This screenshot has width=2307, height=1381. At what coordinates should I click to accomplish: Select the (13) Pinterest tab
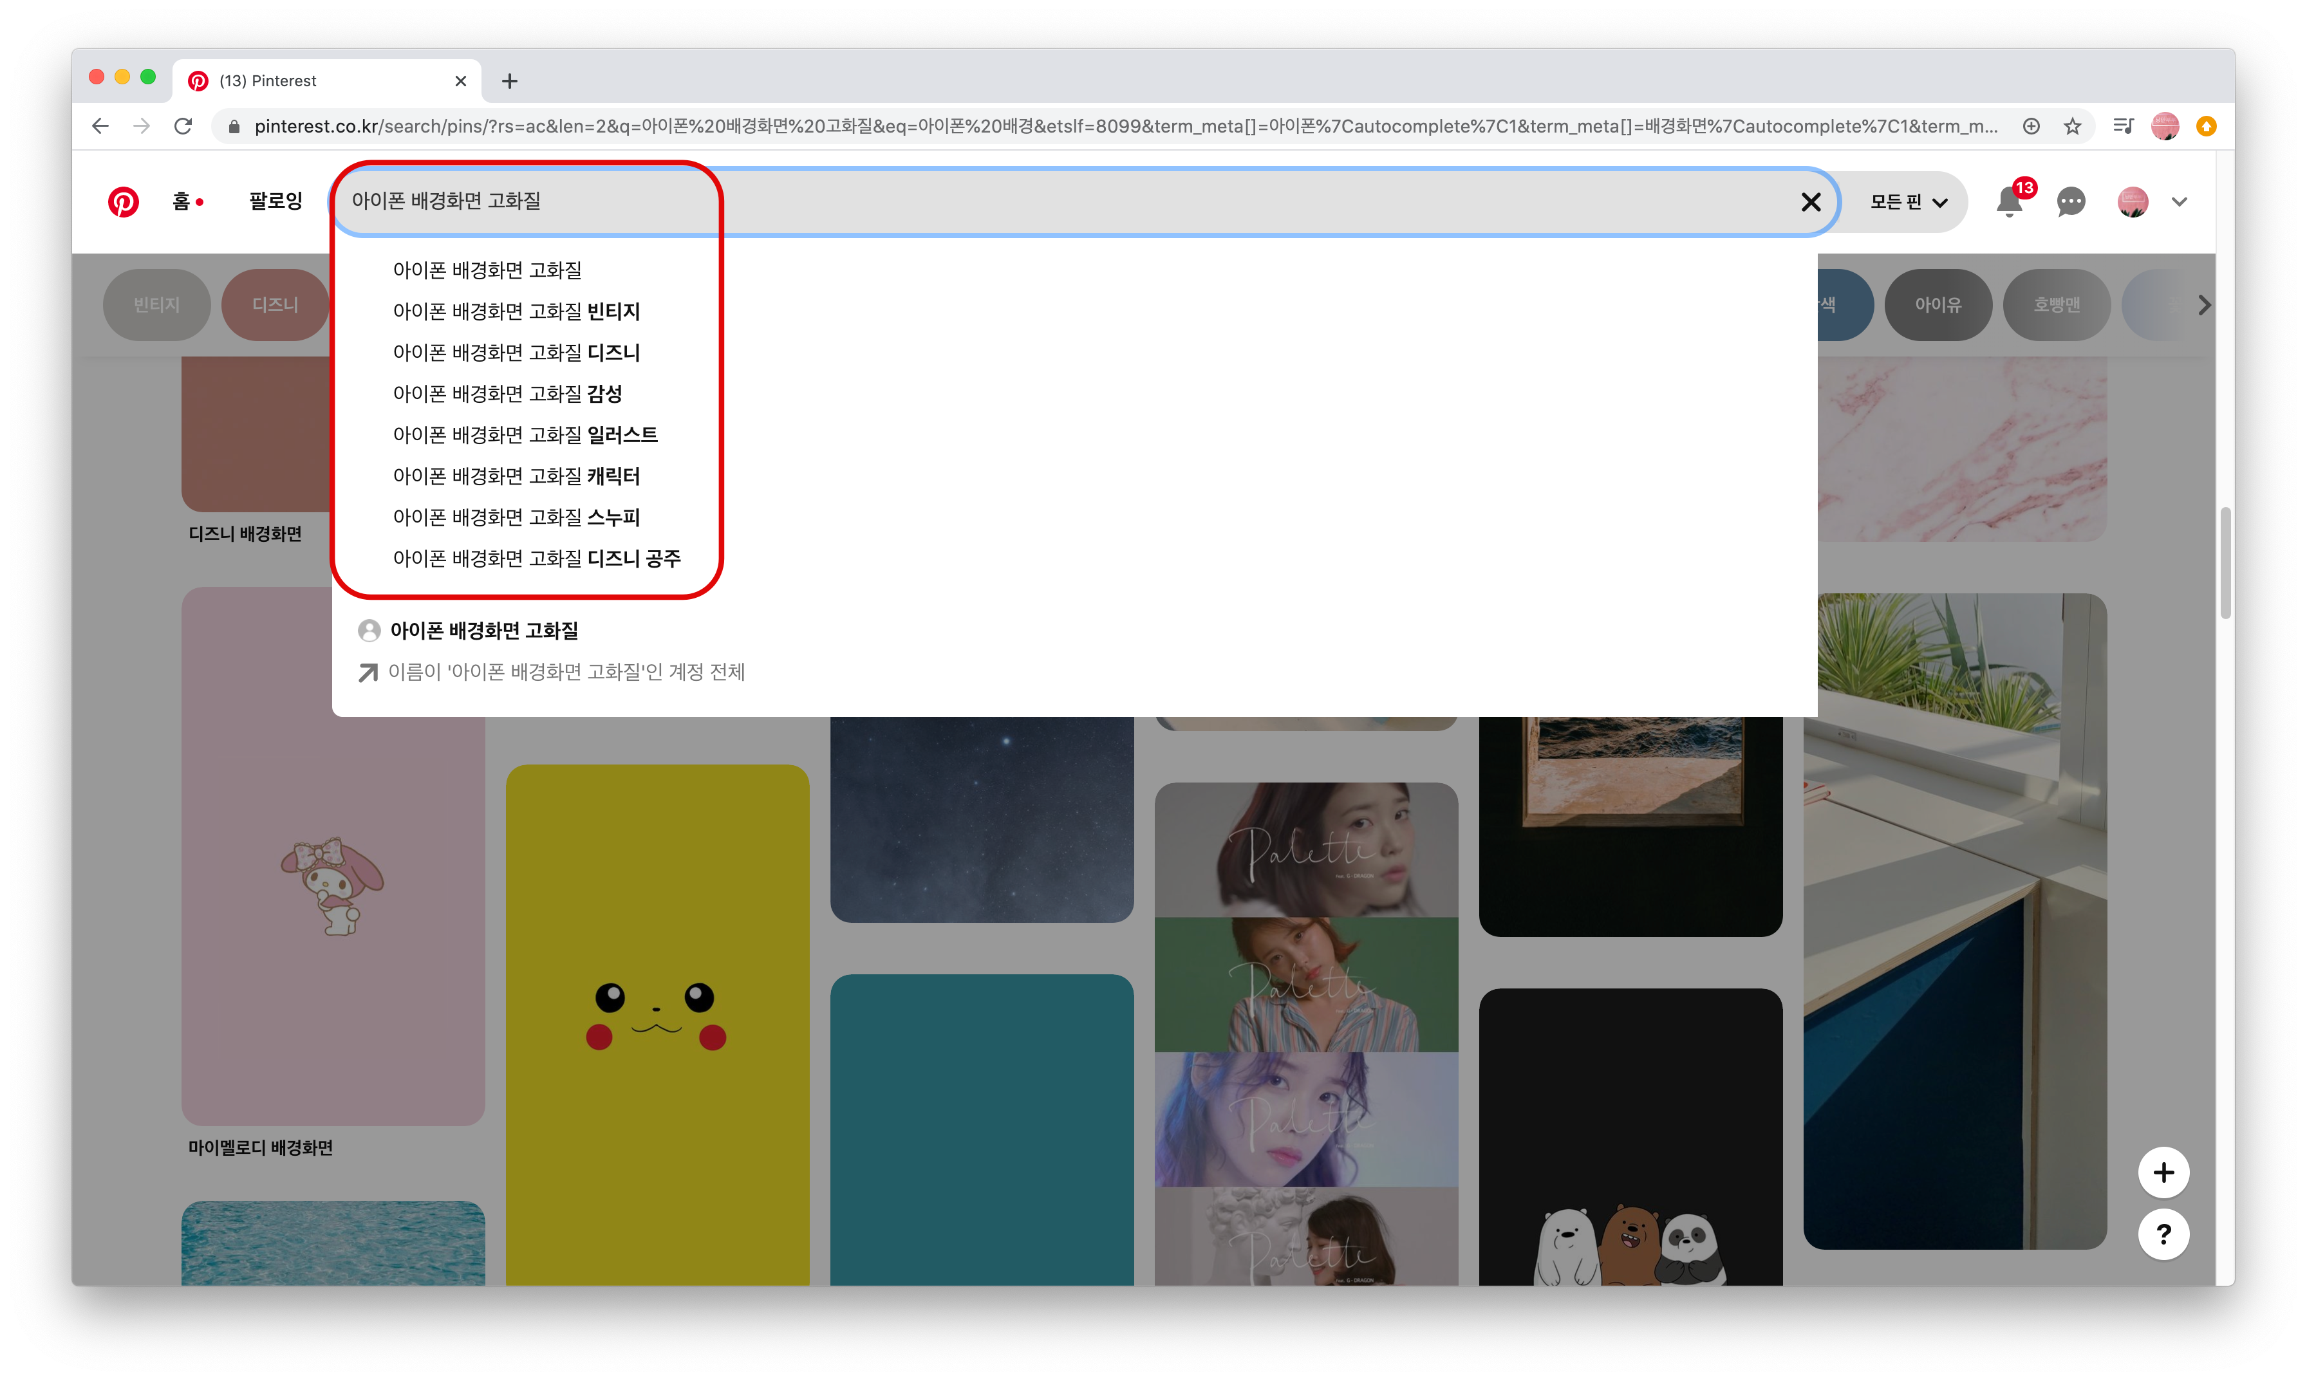(x=326, y=81)
